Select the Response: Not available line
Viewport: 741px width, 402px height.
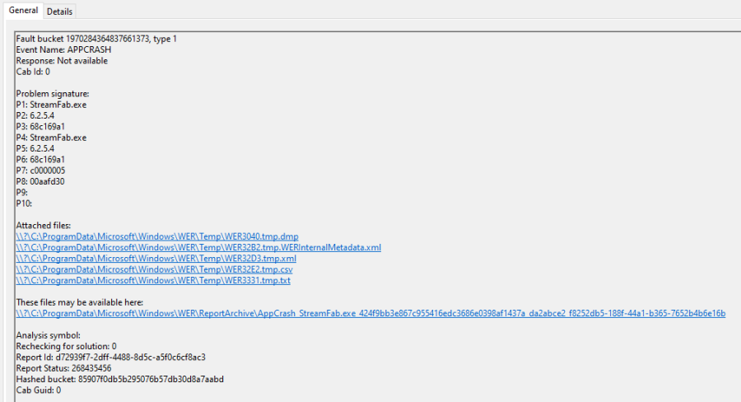pos(62,60)
